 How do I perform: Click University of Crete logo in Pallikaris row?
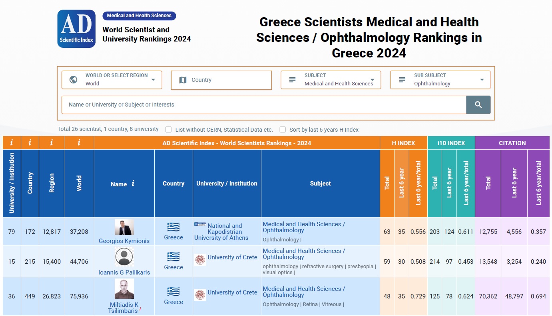click(200, 260)
